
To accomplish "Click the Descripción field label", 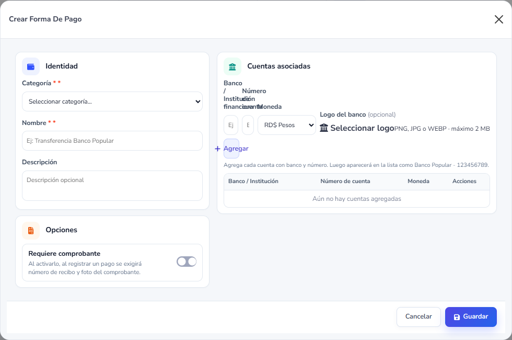I will pyautogui.click(x=40, y=162).
